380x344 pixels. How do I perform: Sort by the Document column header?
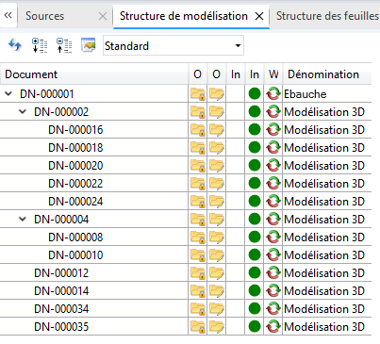(x=94, y=74)
